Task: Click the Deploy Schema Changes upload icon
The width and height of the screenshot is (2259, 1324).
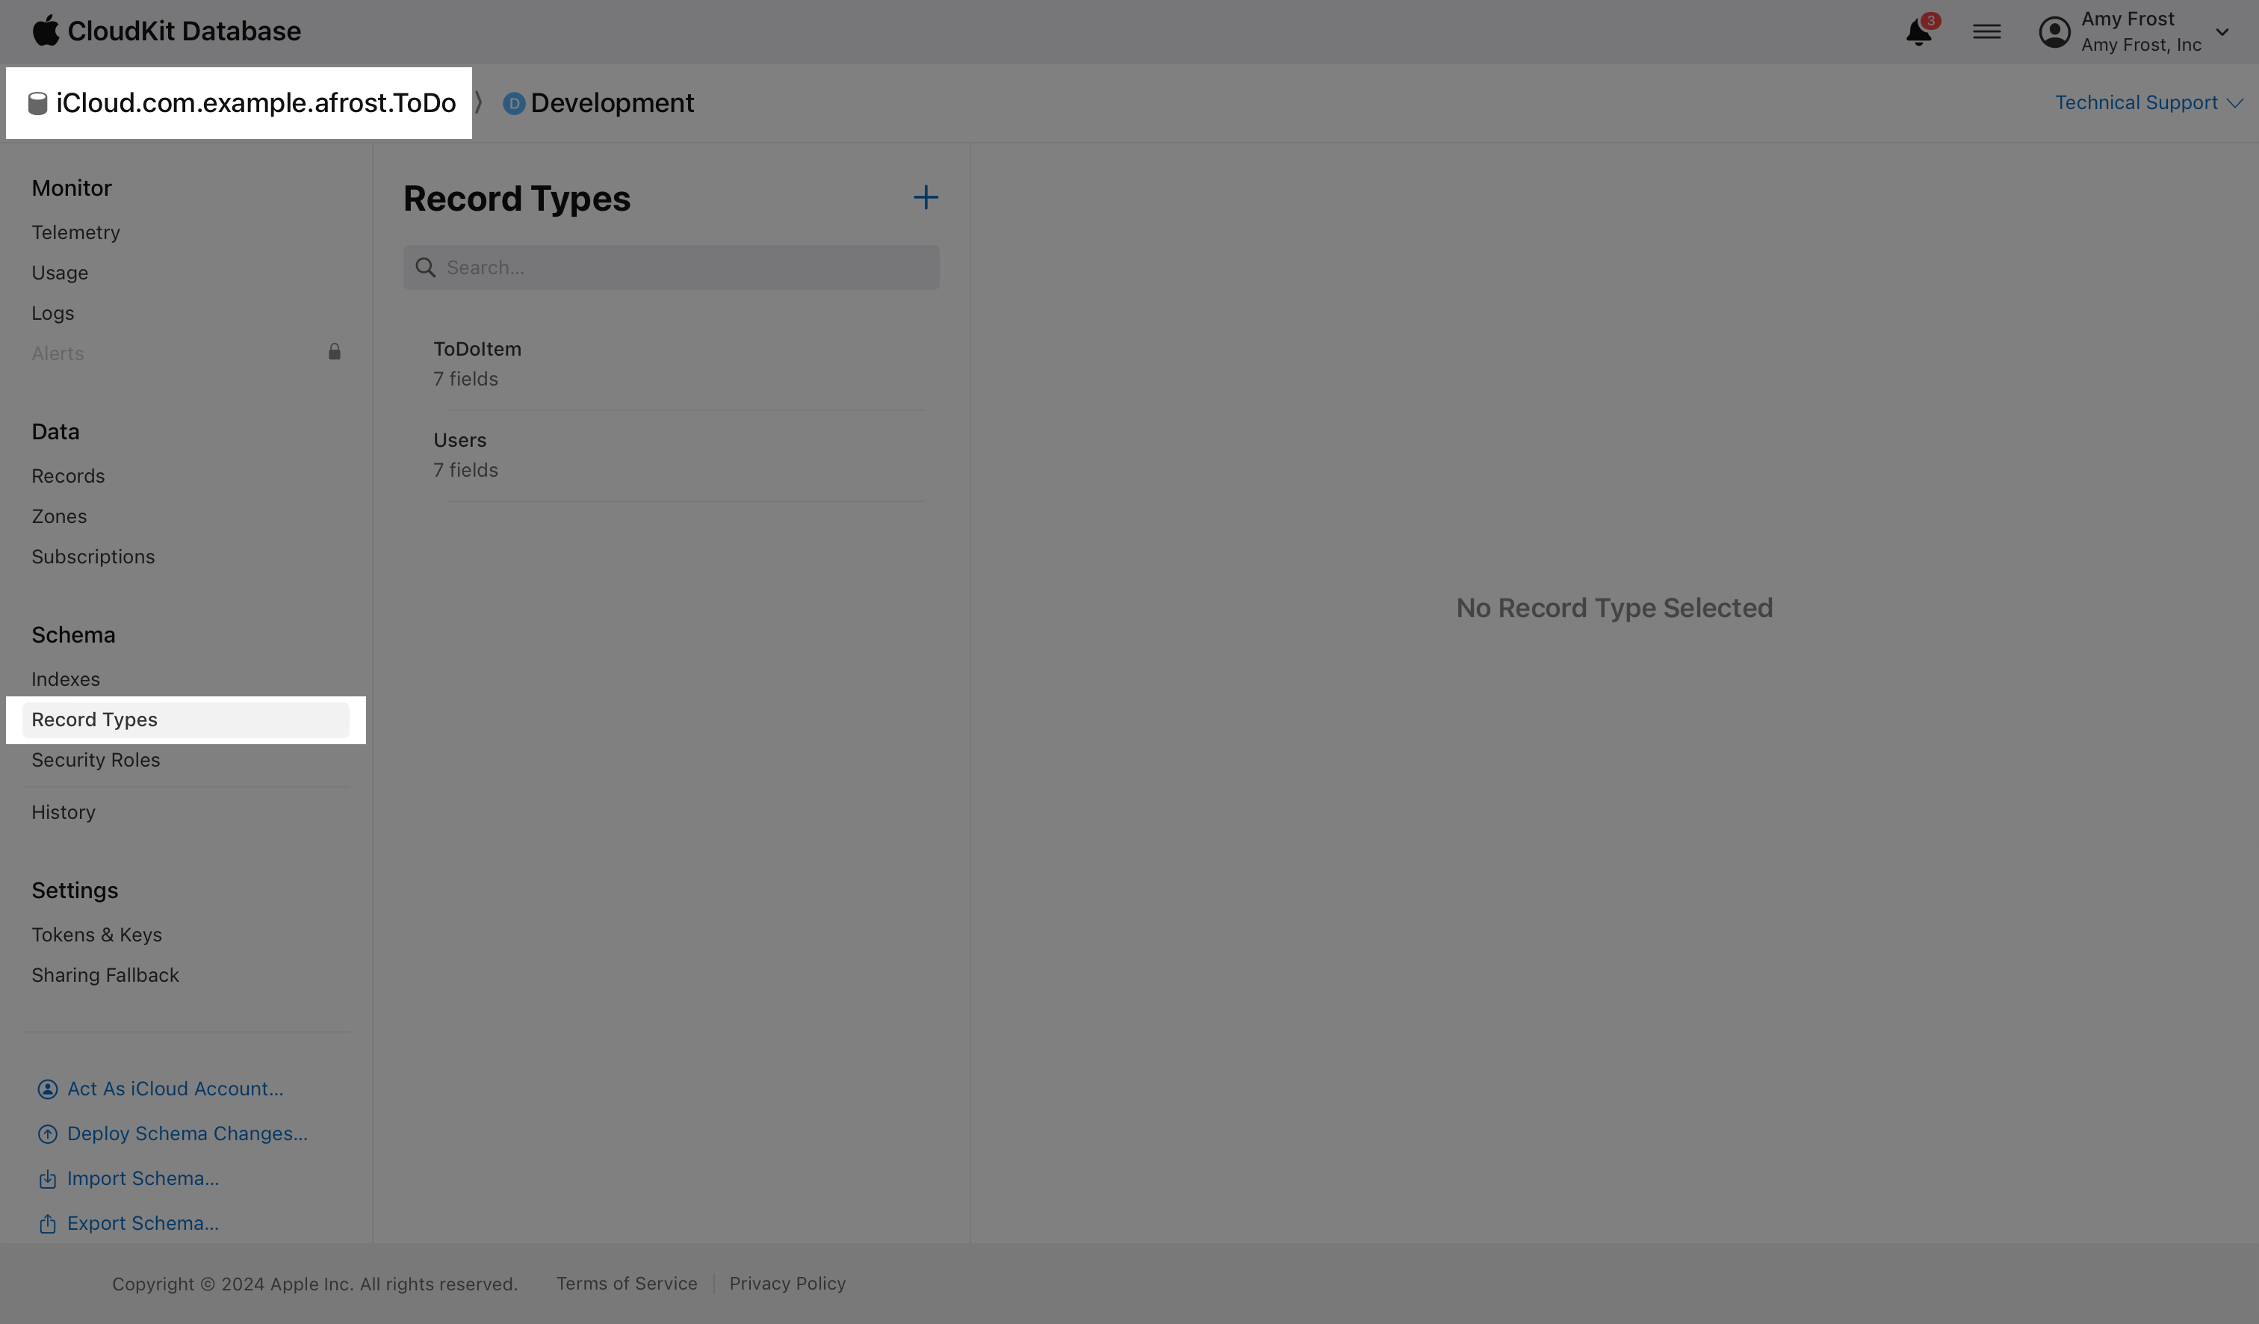Action: (48, 1134)
